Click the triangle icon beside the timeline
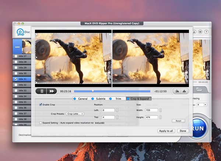Image resolution: width=221 pixels, height=161 pixels. 184,91
